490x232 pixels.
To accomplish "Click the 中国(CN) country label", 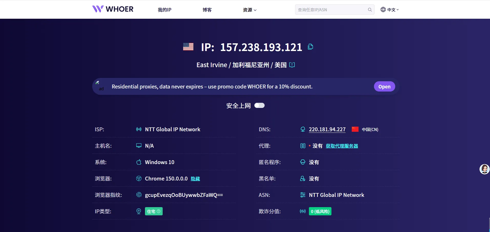I will (370, 129).
